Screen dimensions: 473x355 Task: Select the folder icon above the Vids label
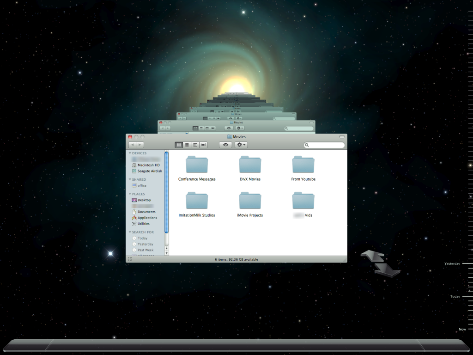[303, 201]
